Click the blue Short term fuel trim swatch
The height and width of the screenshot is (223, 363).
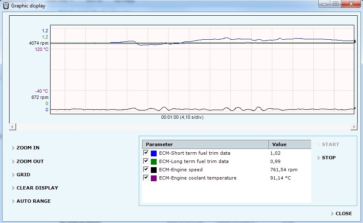154,153
